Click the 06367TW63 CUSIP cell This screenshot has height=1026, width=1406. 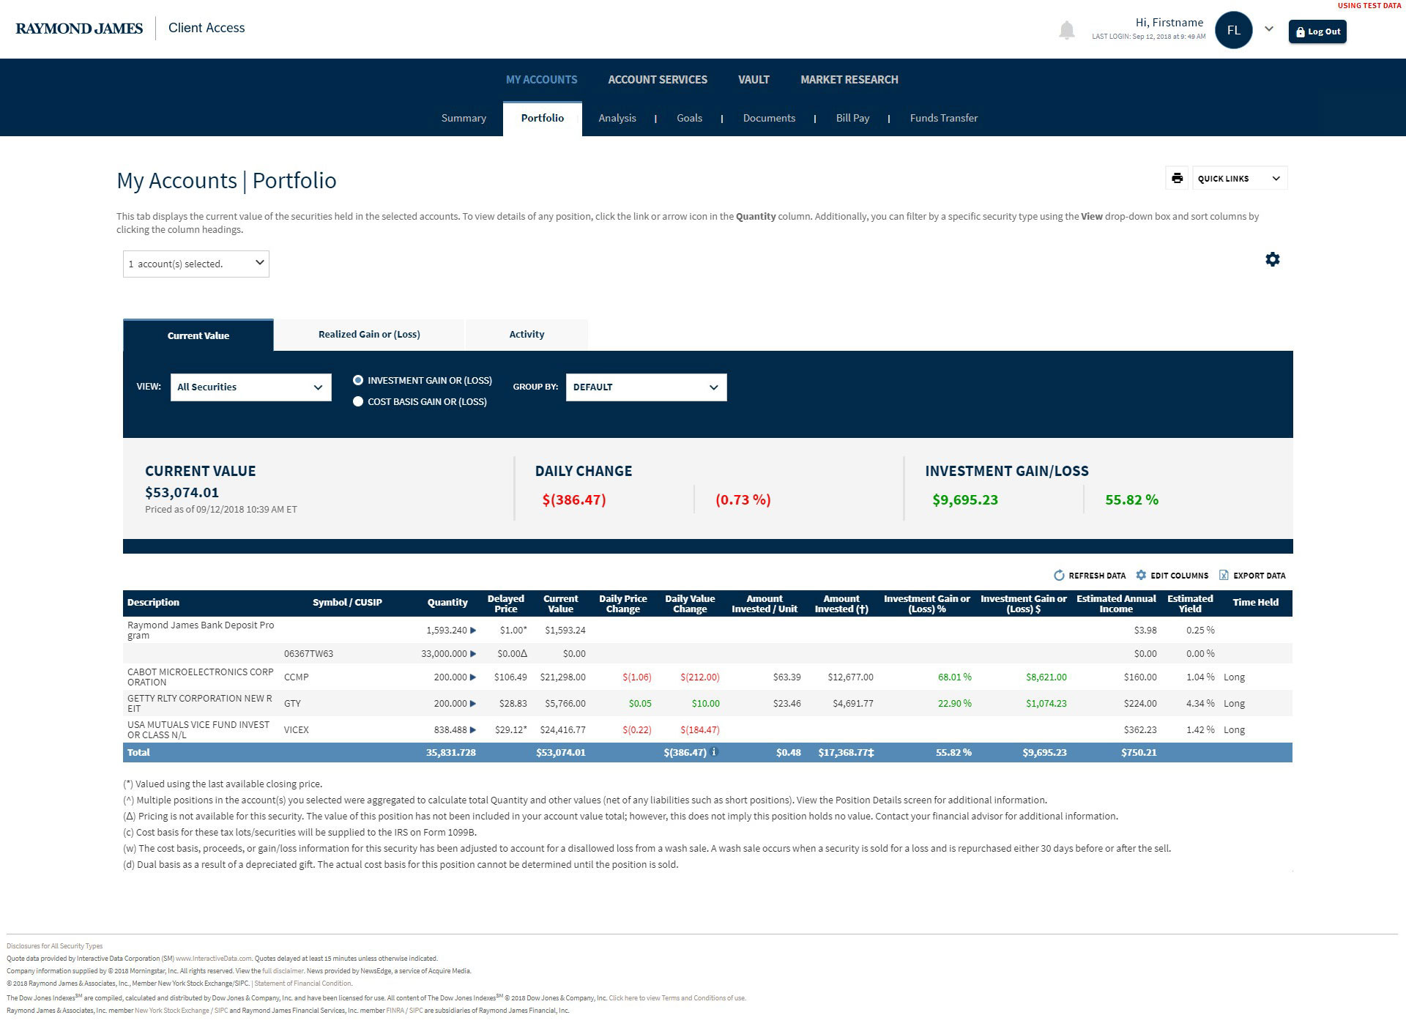click(x=308, y=654)
